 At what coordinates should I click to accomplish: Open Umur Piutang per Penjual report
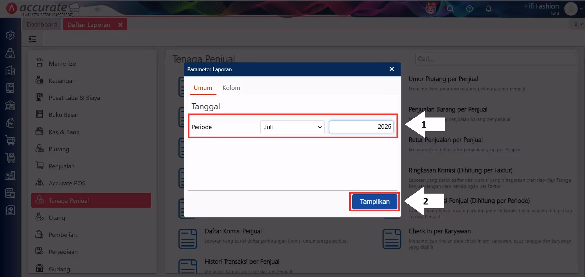[443, 79]
